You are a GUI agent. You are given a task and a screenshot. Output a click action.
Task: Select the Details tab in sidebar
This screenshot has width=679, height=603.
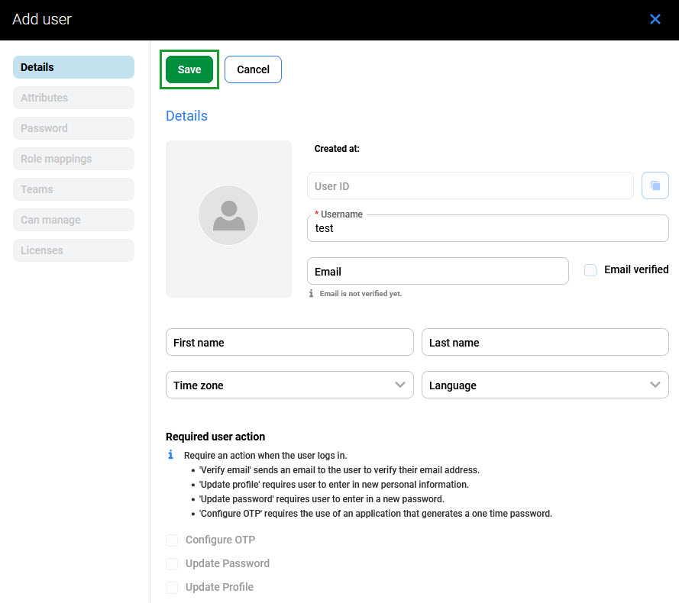tap(73, 67)
